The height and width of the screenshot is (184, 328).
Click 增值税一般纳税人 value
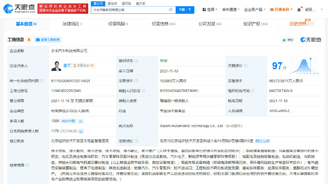[x=174, y=101]
